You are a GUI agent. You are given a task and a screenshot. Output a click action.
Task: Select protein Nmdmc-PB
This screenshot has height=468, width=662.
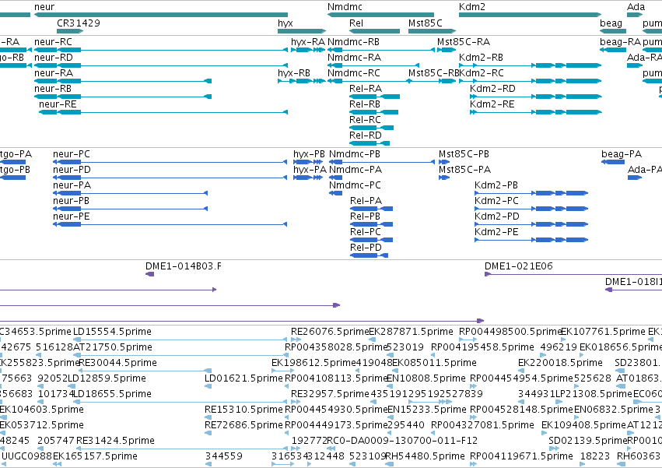(355, 154)
